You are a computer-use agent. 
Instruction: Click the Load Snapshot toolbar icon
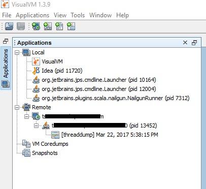point(9,26)
